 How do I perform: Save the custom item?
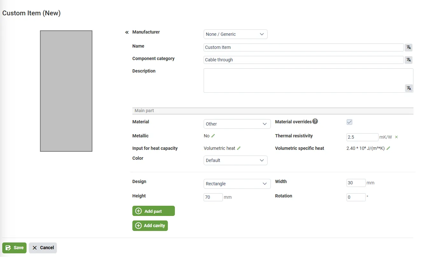point(14,248)
